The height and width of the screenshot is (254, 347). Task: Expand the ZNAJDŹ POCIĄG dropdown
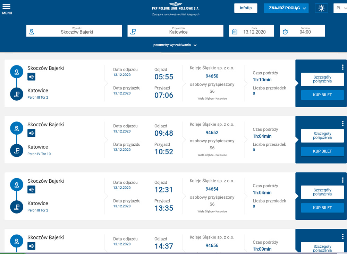(x=286, y=8)
